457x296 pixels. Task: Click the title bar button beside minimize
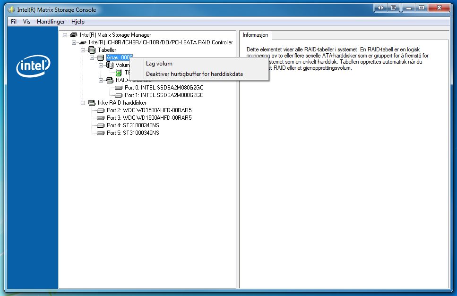click(394, 8)
